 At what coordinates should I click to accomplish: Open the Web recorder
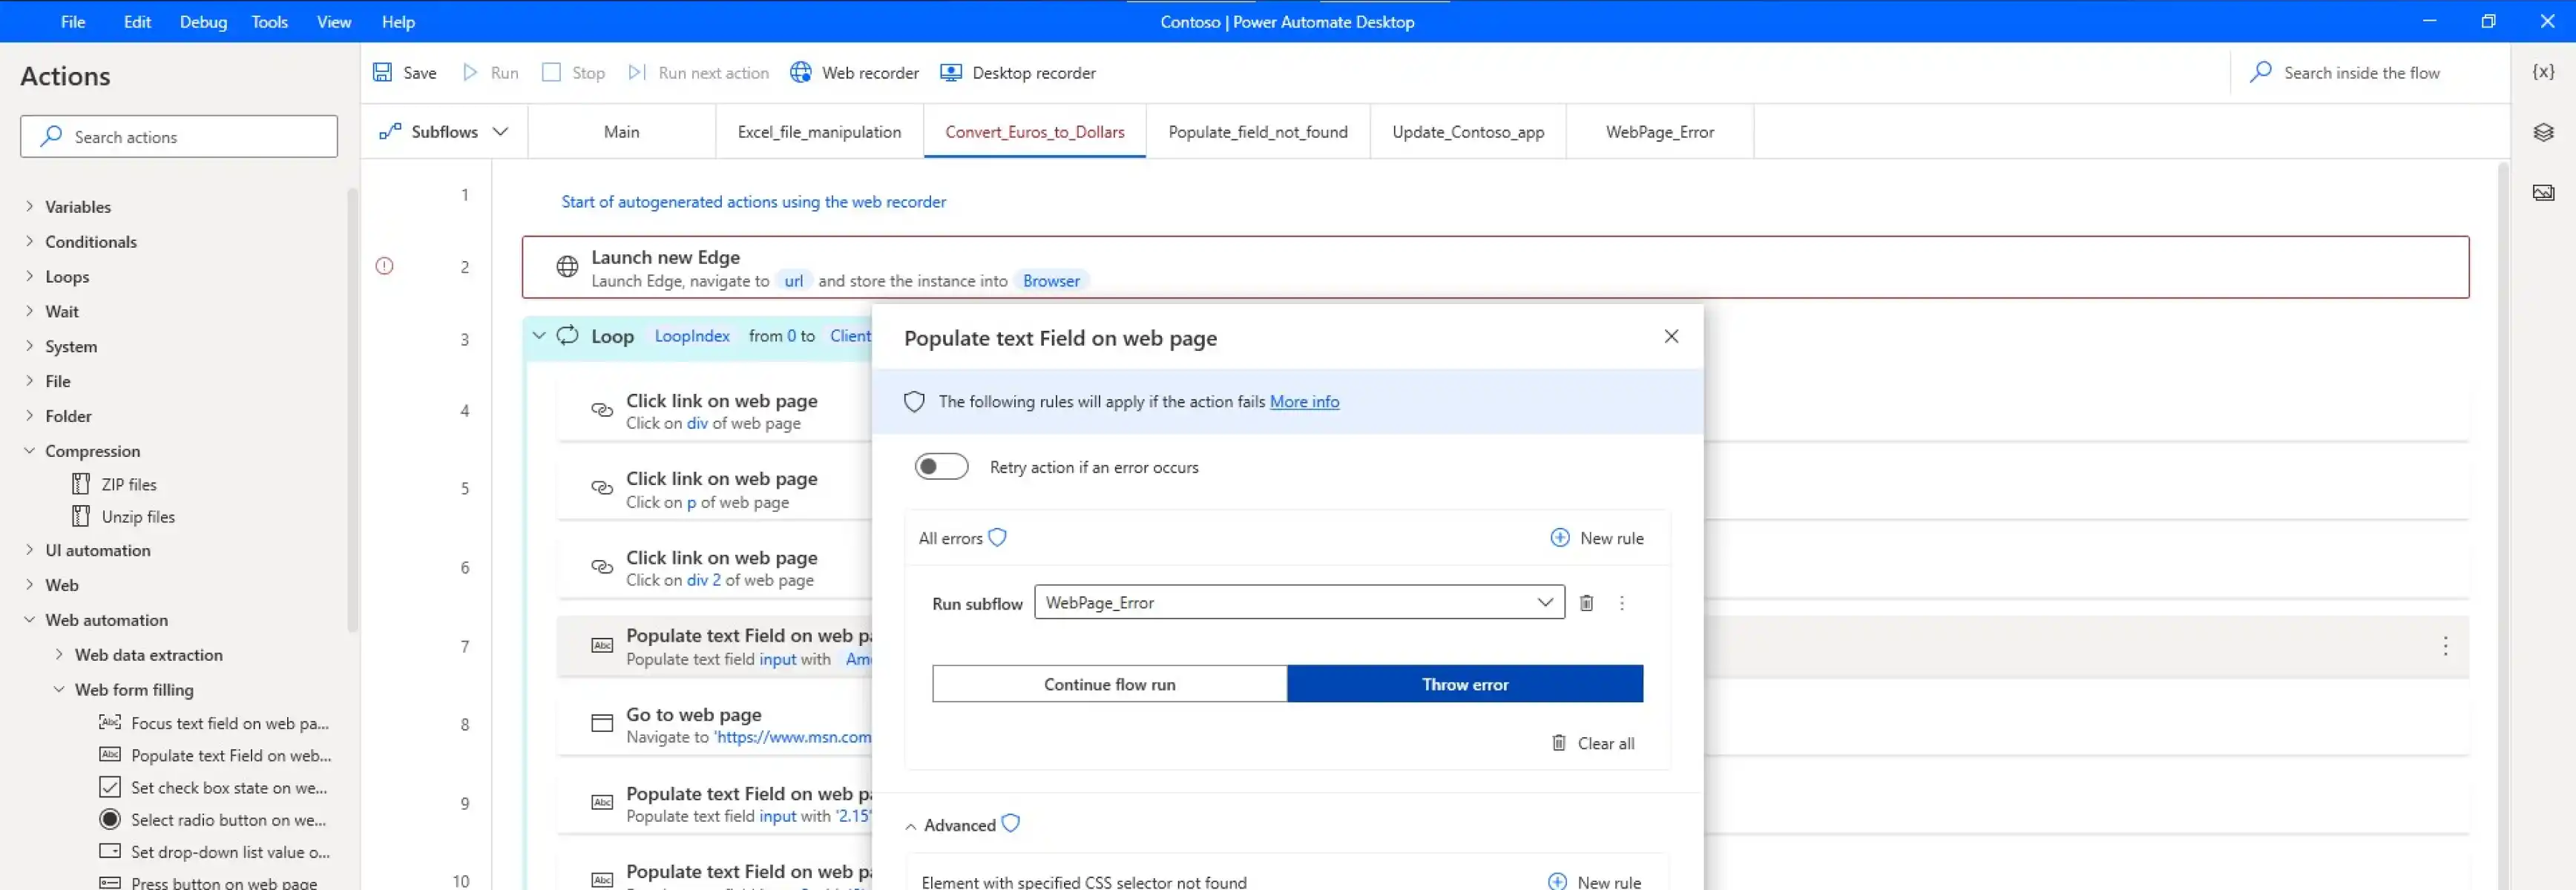(855, 72)
